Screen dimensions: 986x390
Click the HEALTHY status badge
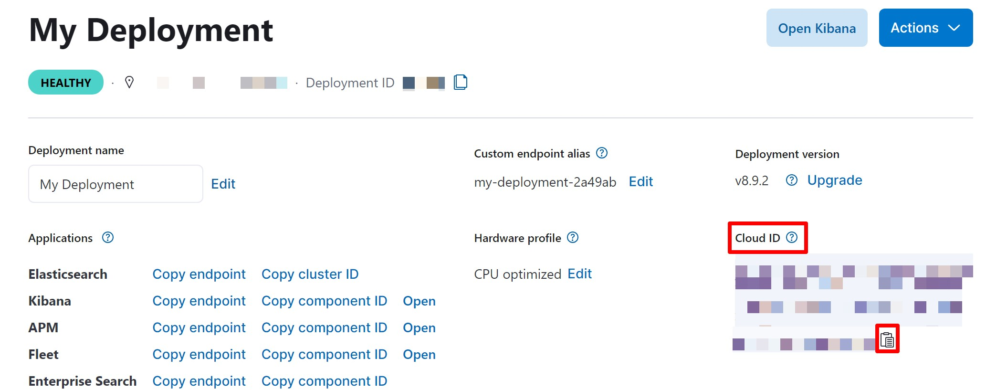pyautogui.click(x=66, y=82)
